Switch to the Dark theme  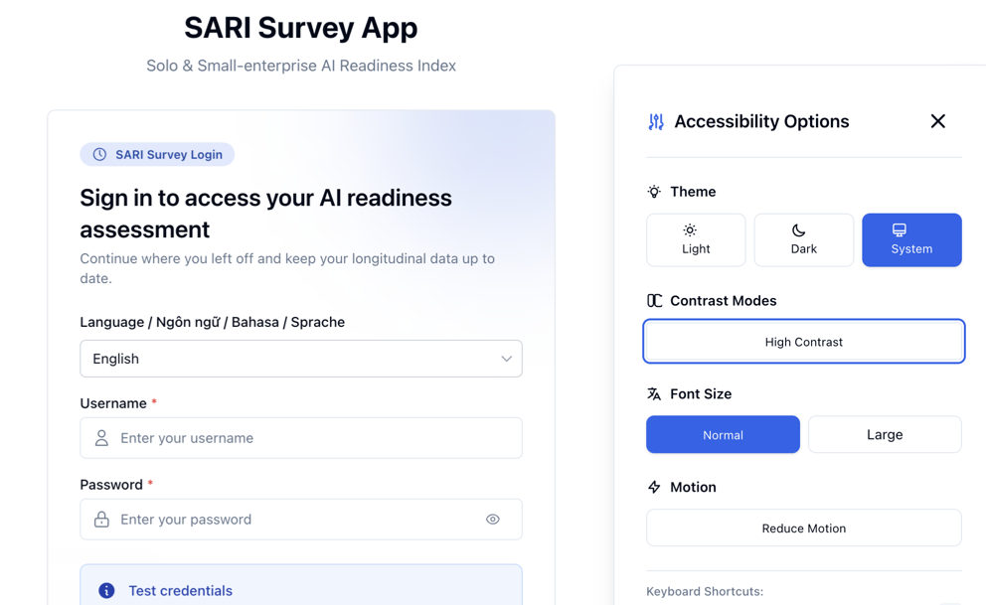(x=803, y=240)
